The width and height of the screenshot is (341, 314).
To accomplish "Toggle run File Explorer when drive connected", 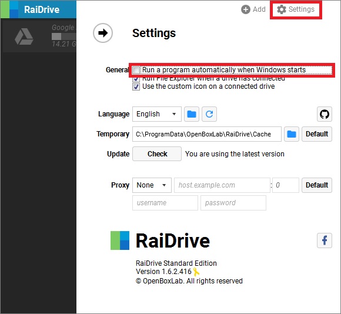I will pos(136,79).
